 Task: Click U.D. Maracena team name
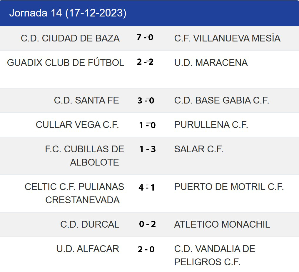pos(211,63)
